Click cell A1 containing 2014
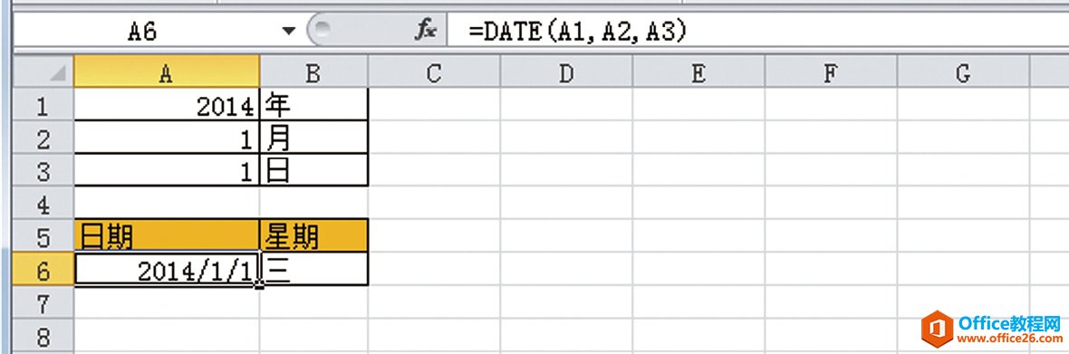Image resolution: width=1069 pixels, height=354 pixels. point(167,105)
